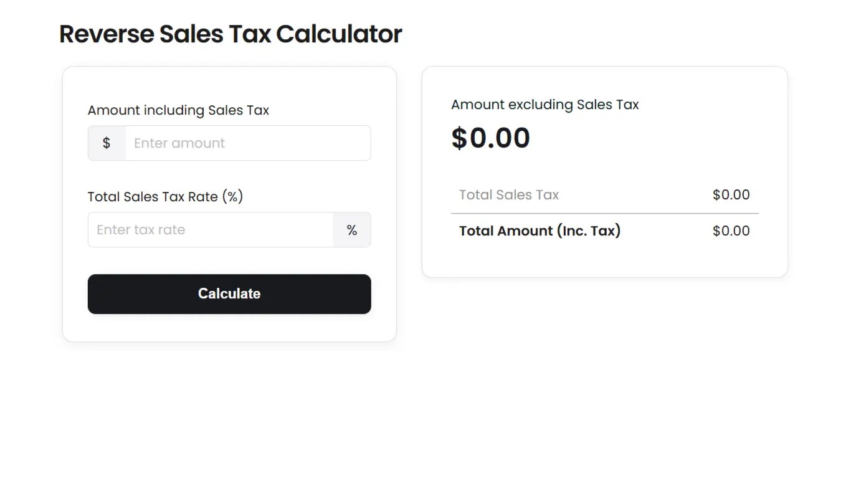Click the Reverse Sales Tax Calculator heading

(x=231, y=34)
